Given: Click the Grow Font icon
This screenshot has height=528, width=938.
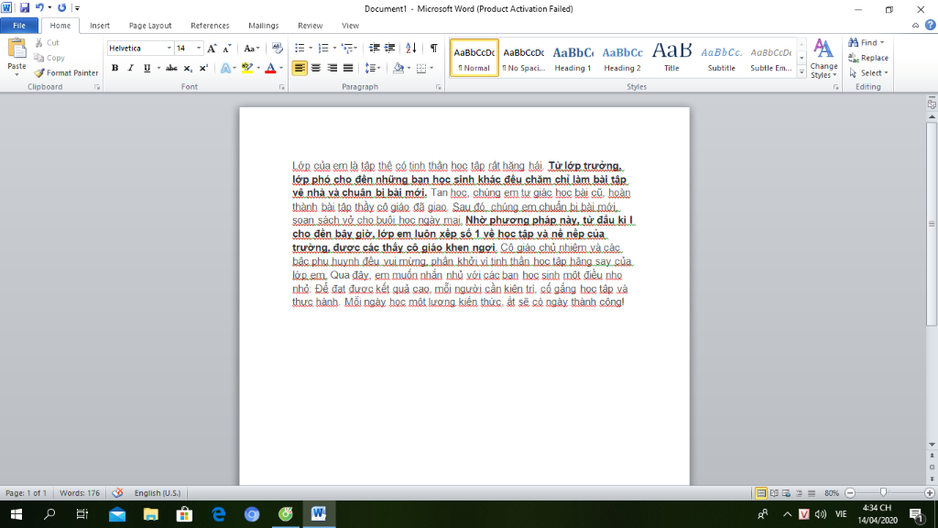Looking at the screenshot, I should [212, 49].
